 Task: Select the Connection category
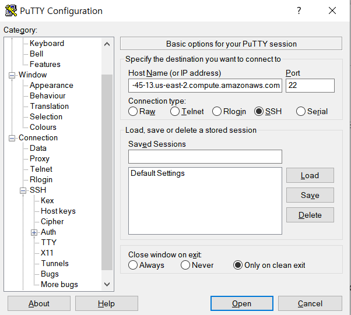click(38, 138)
